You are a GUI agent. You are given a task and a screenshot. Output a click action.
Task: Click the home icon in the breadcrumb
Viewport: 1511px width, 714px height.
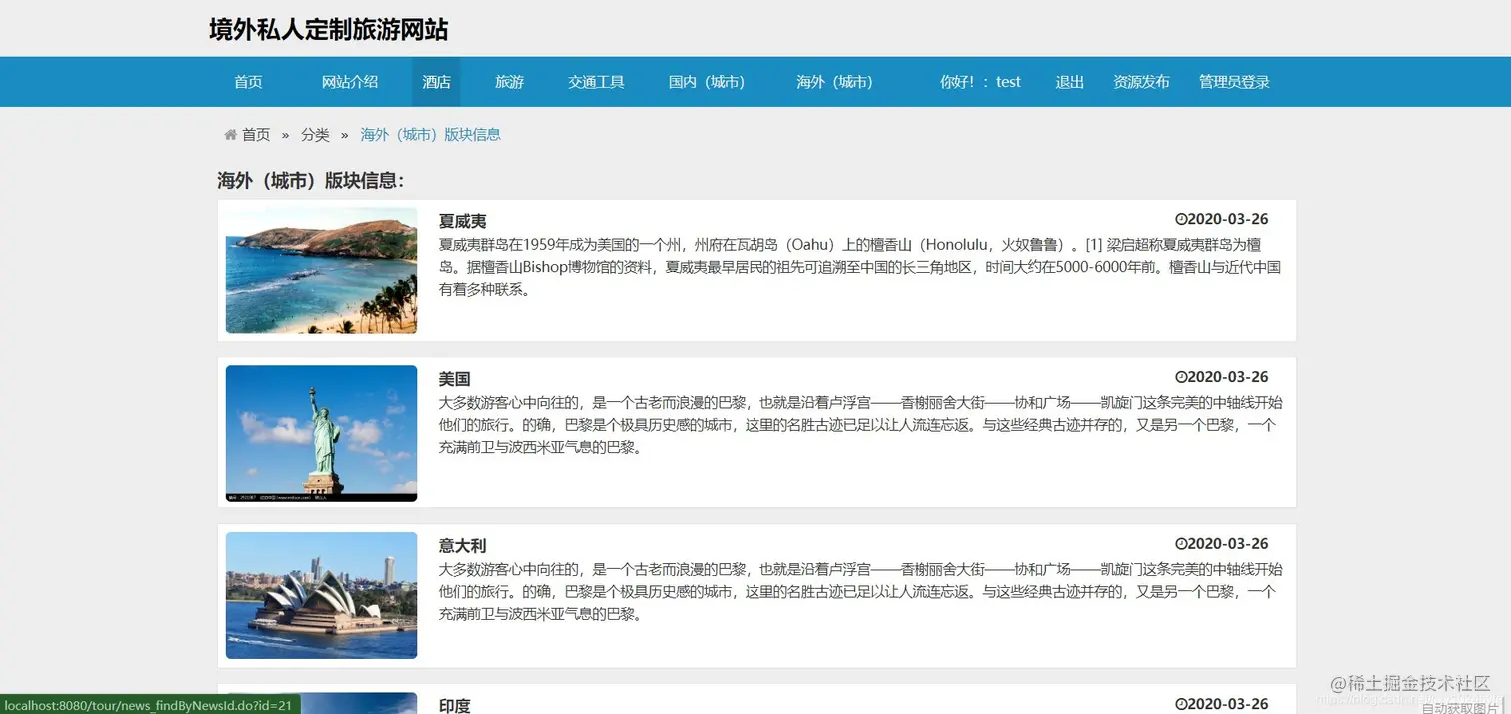coord(230,134)
